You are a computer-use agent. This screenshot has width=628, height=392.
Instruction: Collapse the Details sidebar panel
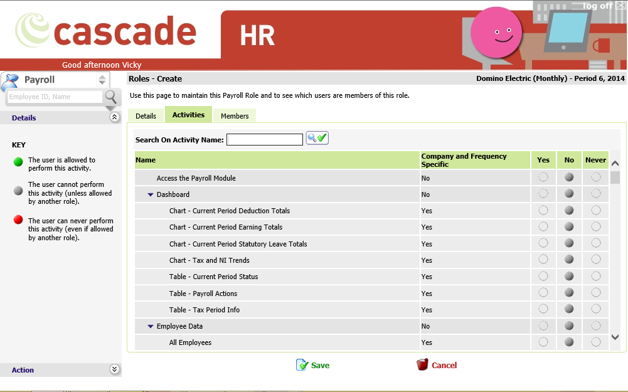[115, 117]
